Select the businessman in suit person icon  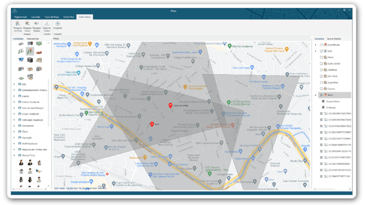(x=30, y=163)
